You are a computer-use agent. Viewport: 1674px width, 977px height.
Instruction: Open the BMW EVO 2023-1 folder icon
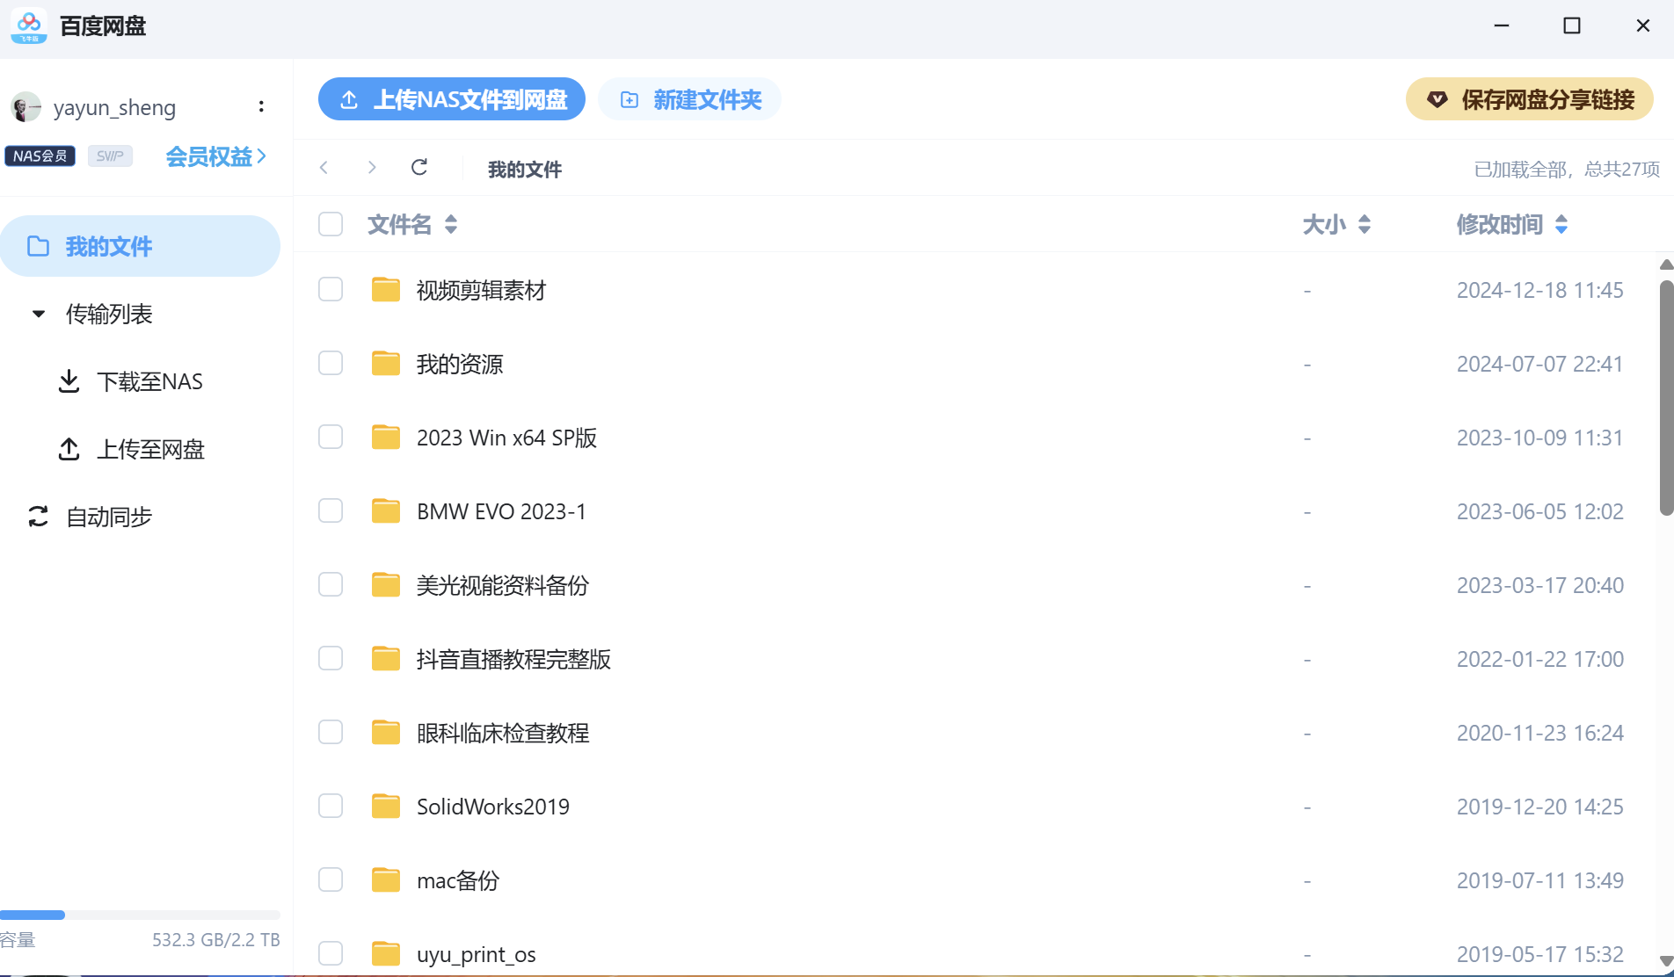[386, 510]
